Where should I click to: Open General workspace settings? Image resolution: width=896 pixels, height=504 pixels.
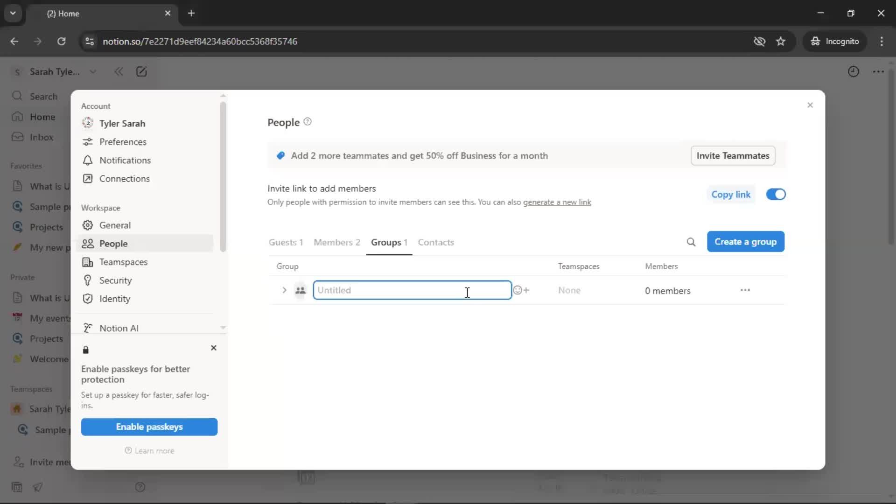pyautogui.click(x=146, y=225)
